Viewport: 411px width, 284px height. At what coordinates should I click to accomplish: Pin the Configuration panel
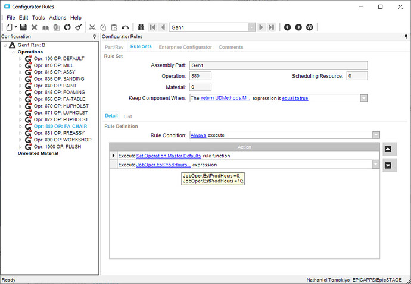point(94,37)
